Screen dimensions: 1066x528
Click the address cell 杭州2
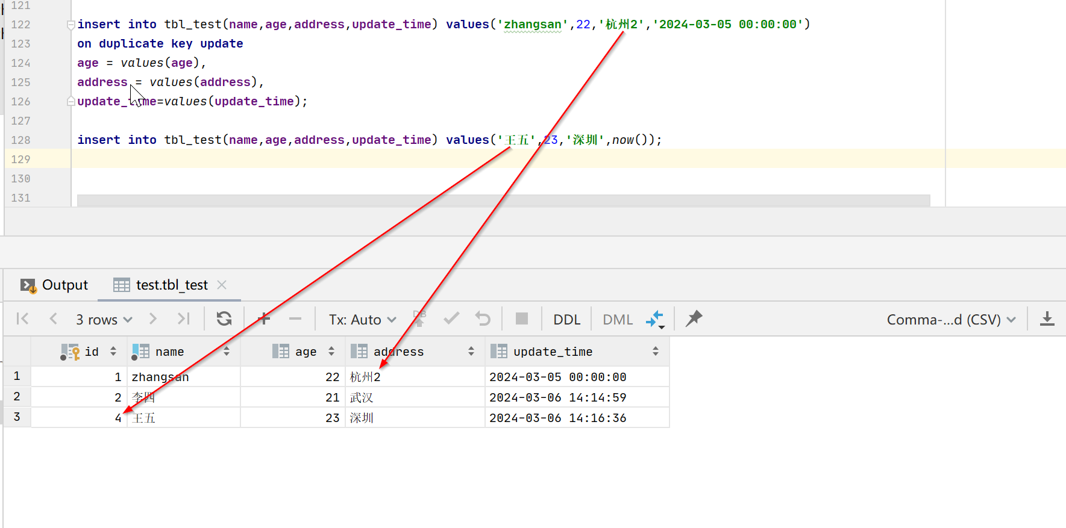pyautogui.click(x=415, y=377)
